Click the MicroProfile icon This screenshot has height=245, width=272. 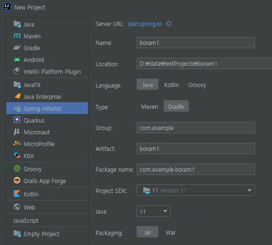point(17,143)
